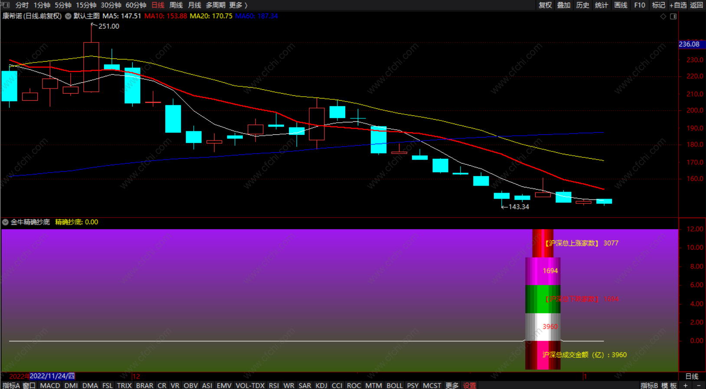706x389 pixels.
Task: Switch sub-chart to BRAR indicator
Action: 144,385
